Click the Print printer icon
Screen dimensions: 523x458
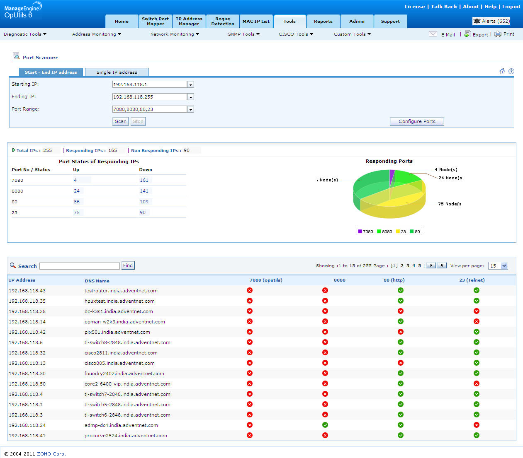(x=498, y=34)
